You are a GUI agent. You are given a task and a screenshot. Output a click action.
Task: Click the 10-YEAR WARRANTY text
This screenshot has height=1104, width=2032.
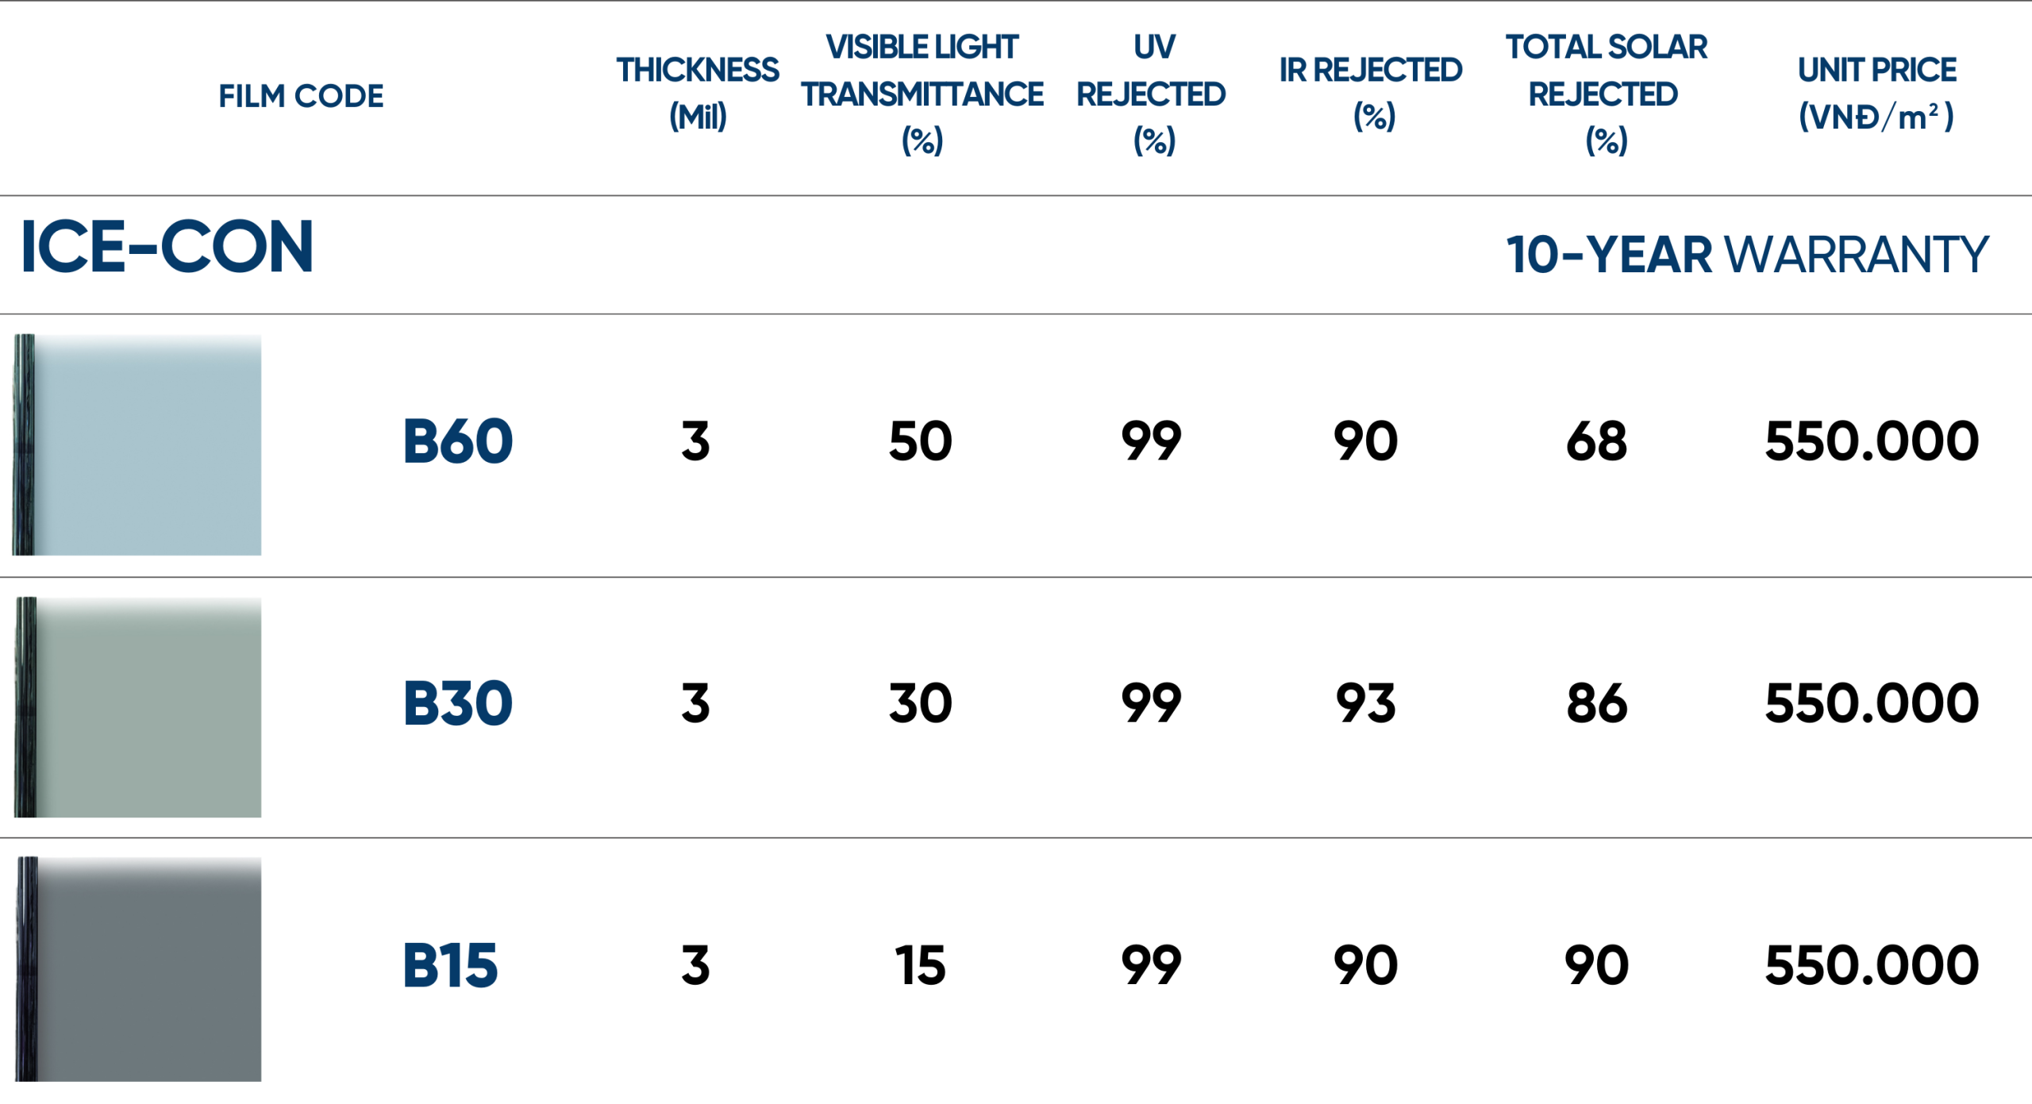(x=1747, y=255)
